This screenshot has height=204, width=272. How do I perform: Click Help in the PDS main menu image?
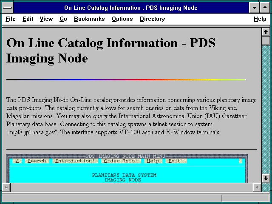pyautogui.click(x=153, y=161)
